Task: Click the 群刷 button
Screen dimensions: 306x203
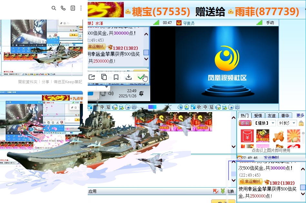Action: 245,123
